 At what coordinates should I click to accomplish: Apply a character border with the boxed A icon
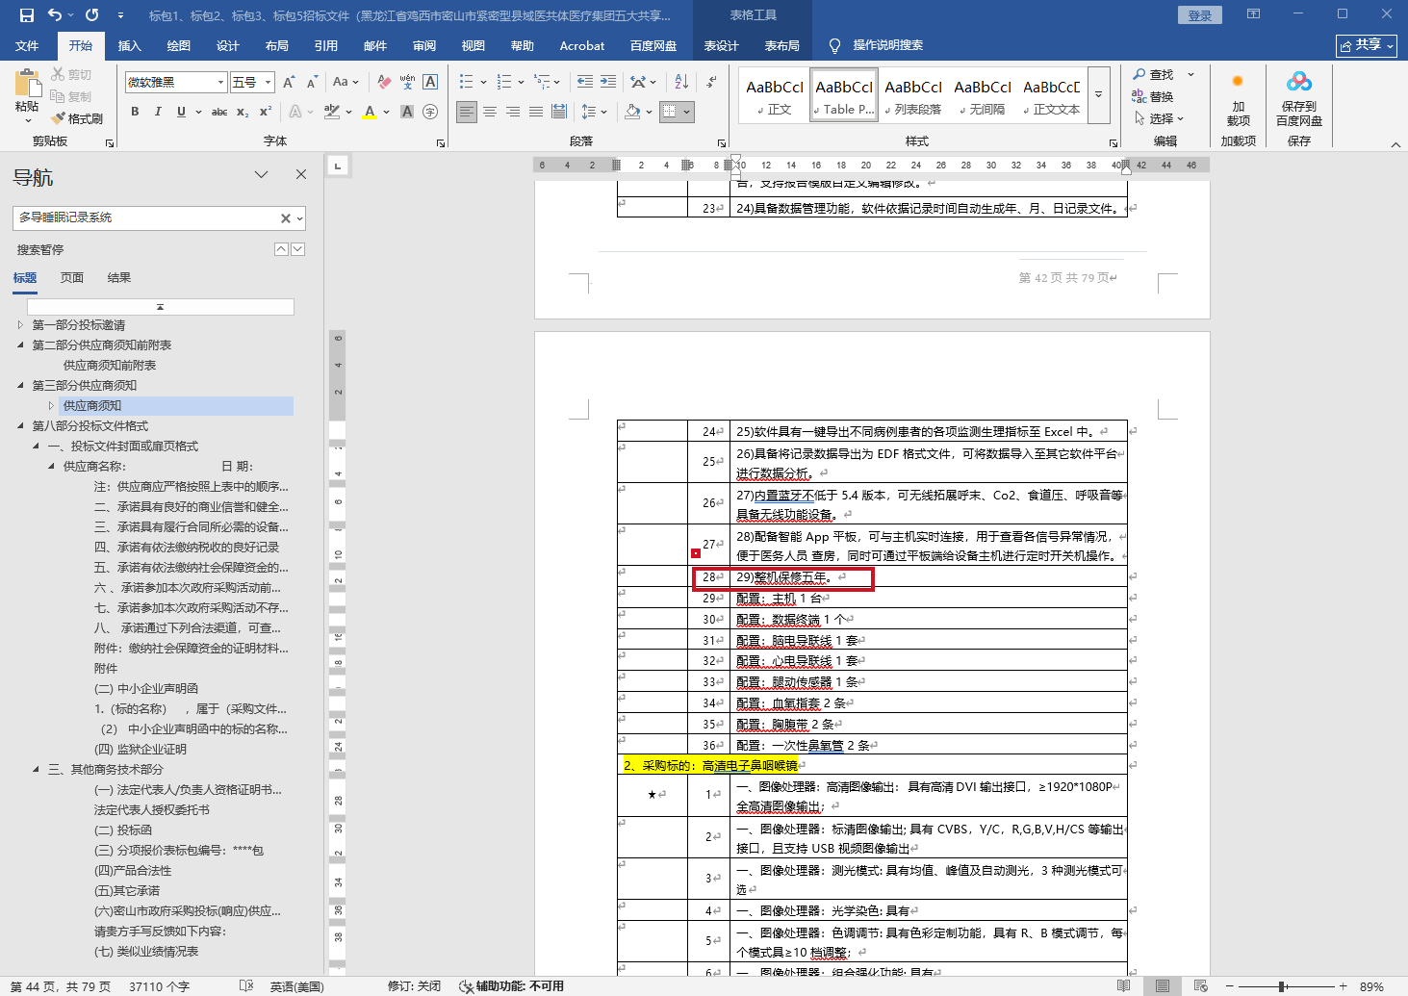pos(430,83)
